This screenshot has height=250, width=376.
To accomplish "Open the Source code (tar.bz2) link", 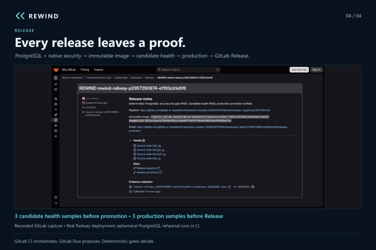I will pos(149,154).
